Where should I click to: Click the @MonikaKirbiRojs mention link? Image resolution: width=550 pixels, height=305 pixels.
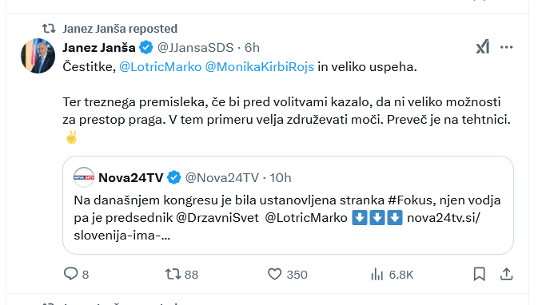pos(259,67)
